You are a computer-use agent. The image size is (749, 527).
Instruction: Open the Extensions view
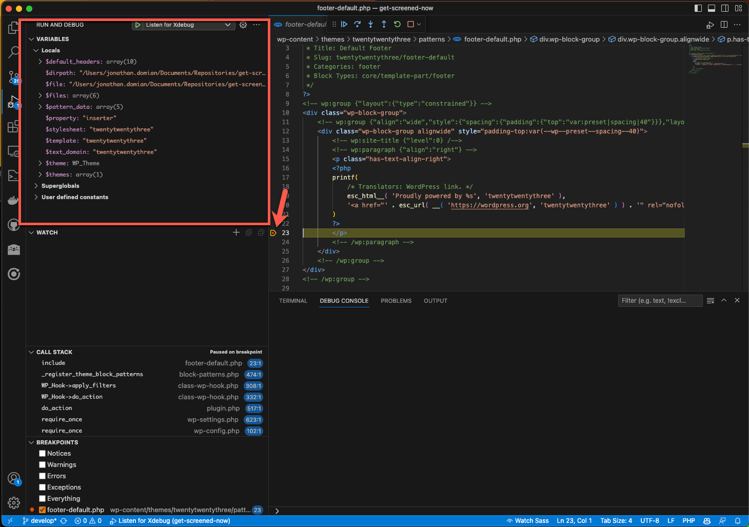[13, 127]
